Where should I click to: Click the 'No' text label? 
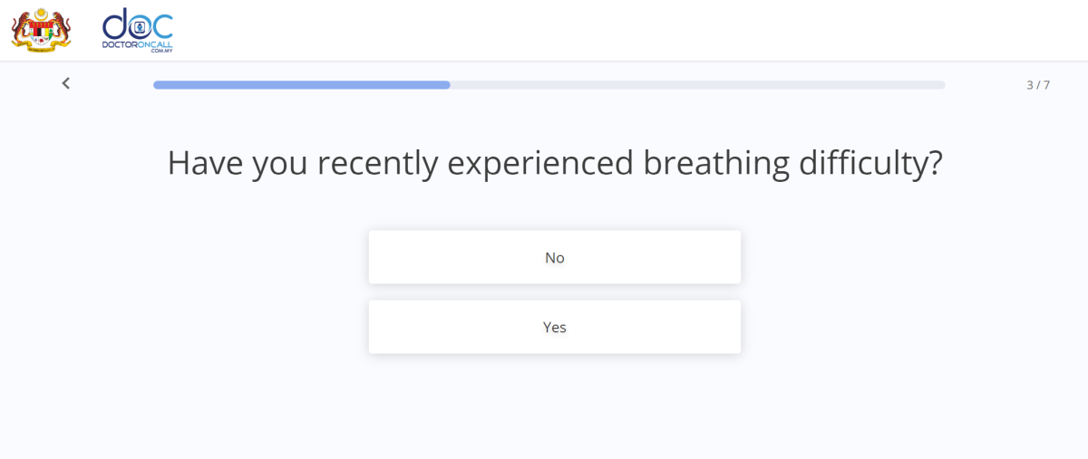click(554, 258)
